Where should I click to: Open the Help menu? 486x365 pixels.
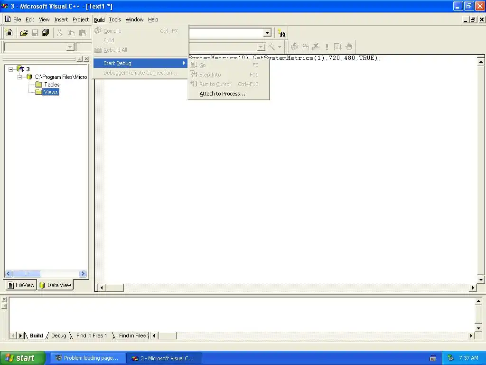(153, 19)
